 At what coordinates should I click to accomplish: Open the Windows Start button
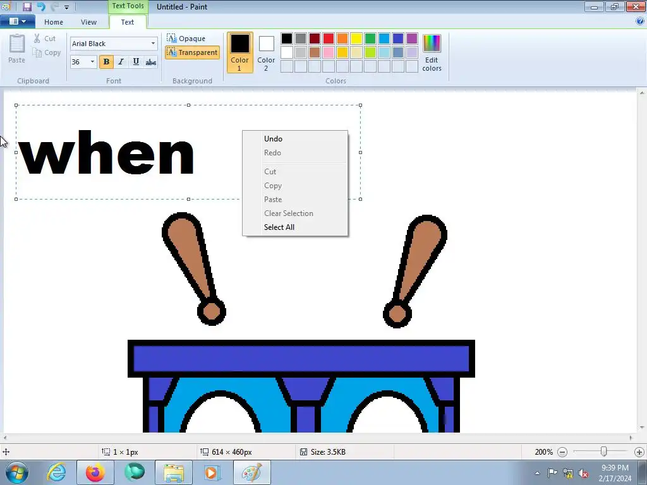17,472
